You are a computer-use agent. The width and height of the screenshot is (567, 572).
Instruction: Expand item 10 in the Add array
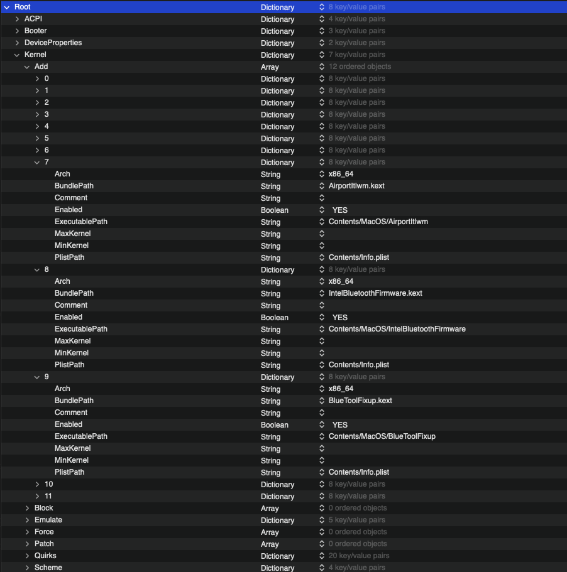tap(37, 484)
